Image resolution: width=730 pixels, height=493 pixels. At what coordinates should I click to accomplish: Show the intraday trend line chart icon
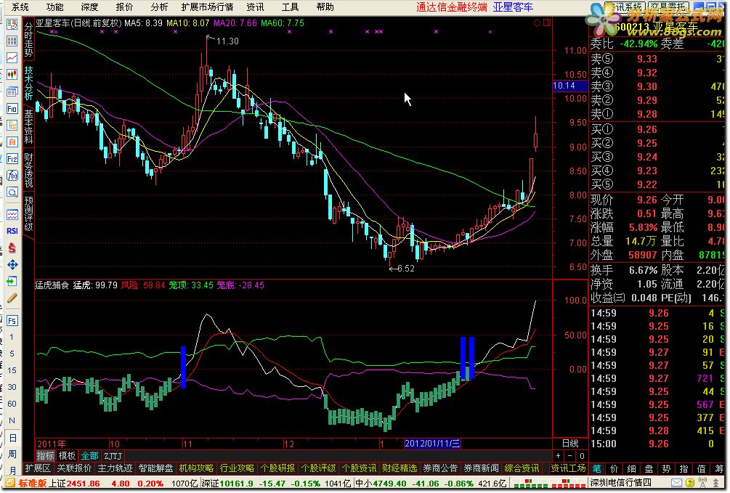click(x=12, y=58)
